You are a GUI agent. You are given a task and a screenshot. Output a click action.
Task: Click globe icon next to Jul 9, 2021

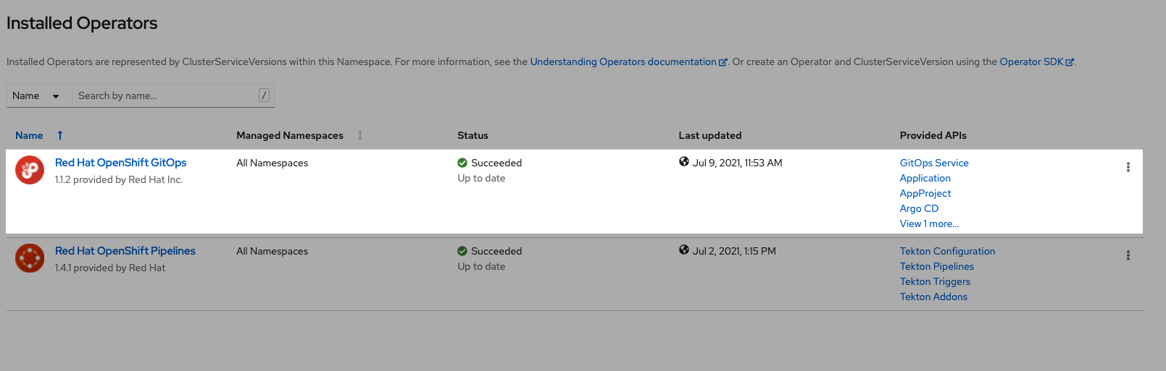point(683,162)
